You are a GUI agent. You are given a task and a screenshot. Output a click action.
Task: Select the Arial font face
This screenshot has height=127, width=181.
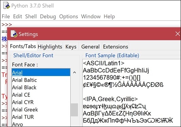click(41, 73)
